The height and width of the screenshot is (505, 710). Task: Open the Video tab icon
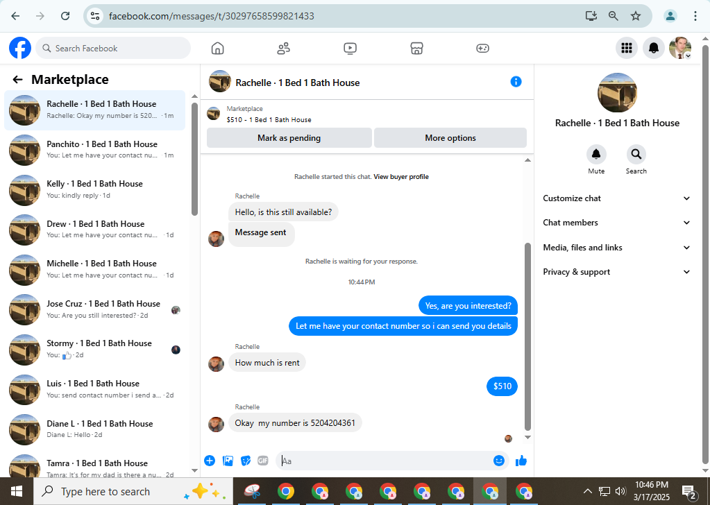click(350, 48)
